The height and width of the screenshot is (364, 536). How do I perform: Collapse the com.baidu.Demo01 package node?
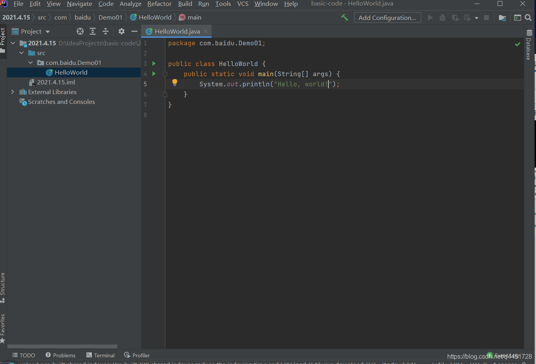30,62
